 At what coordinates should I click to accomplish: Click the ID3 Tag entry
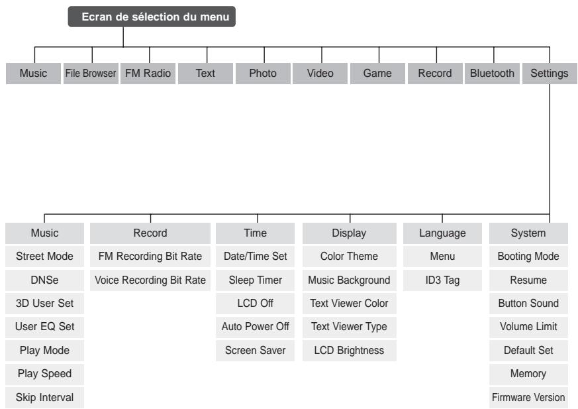[x=442, y=280]
